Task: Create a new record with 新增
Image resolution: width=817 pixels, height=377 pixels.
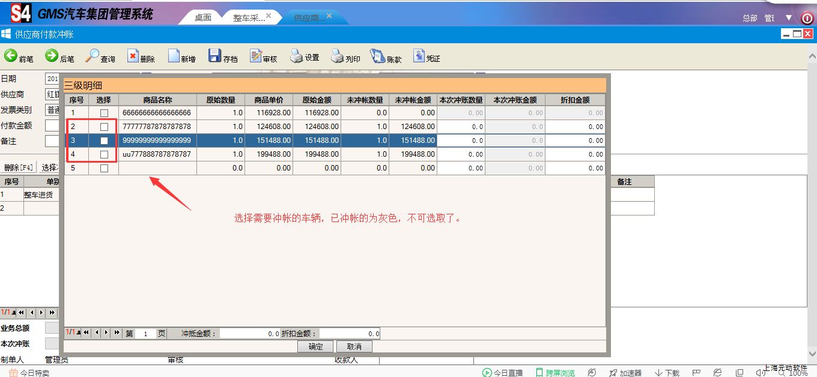Action: (174, 57)
